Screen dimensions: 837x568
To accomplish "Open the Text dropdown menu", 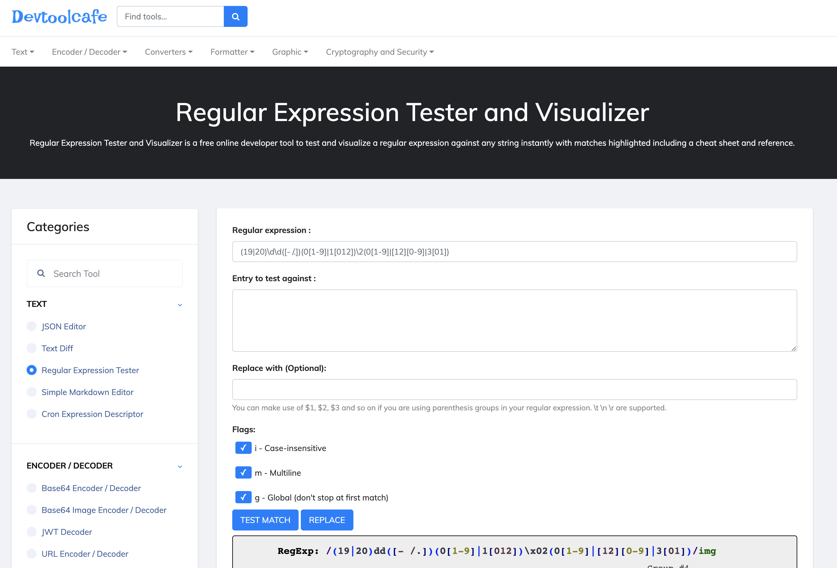I will point(23,52).
